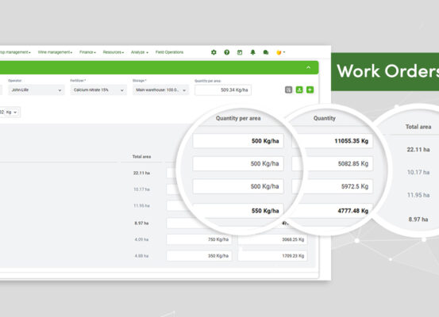The width and height of the screenshot is (439, 317).
Task: Click the gray calculator icon button
Action: [288, 90]
